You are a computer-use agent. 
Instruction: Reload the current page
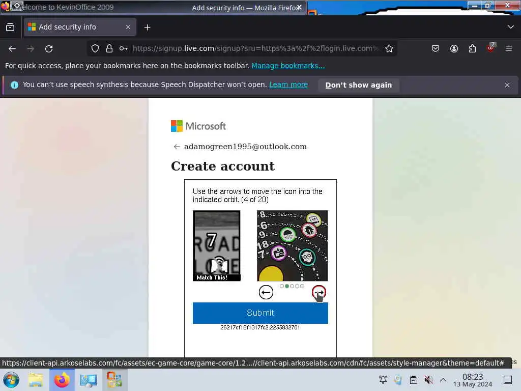click(x=49, y=49)
